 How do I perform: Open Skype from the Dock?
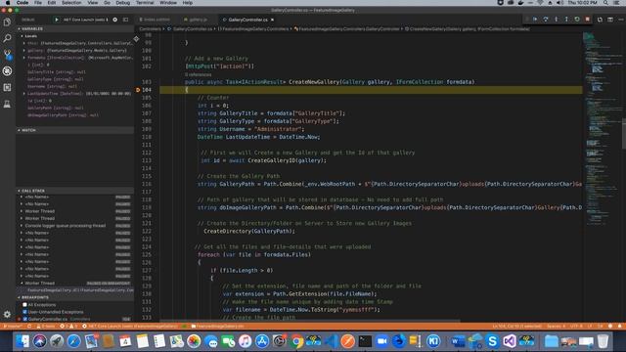click(492, 341)
